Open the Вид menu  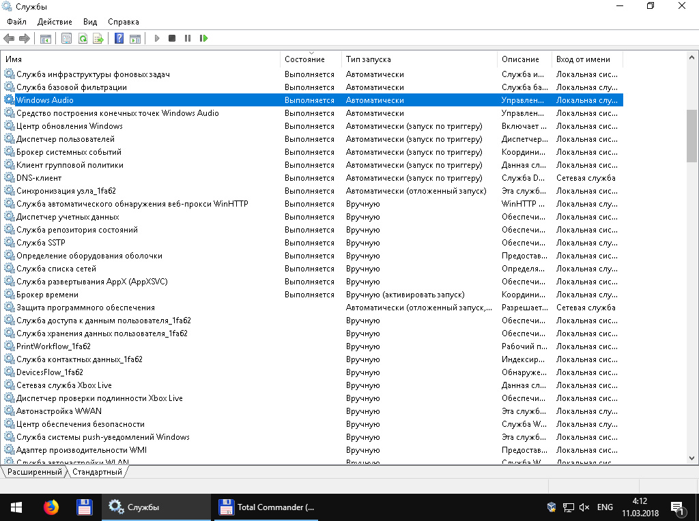click(90, 22)
